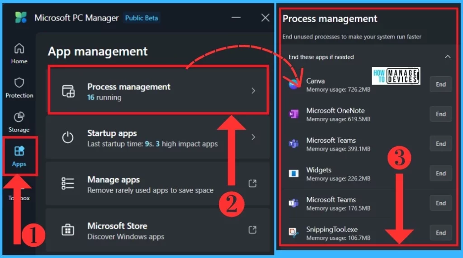End the Widgets process

click(441, 173)
